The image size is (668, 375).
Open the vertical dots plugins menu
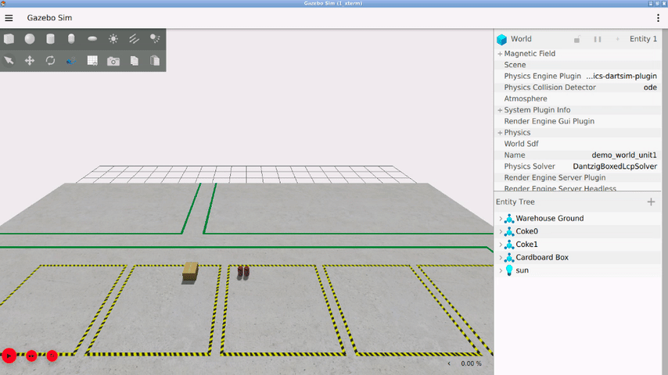tap(658, 18)
